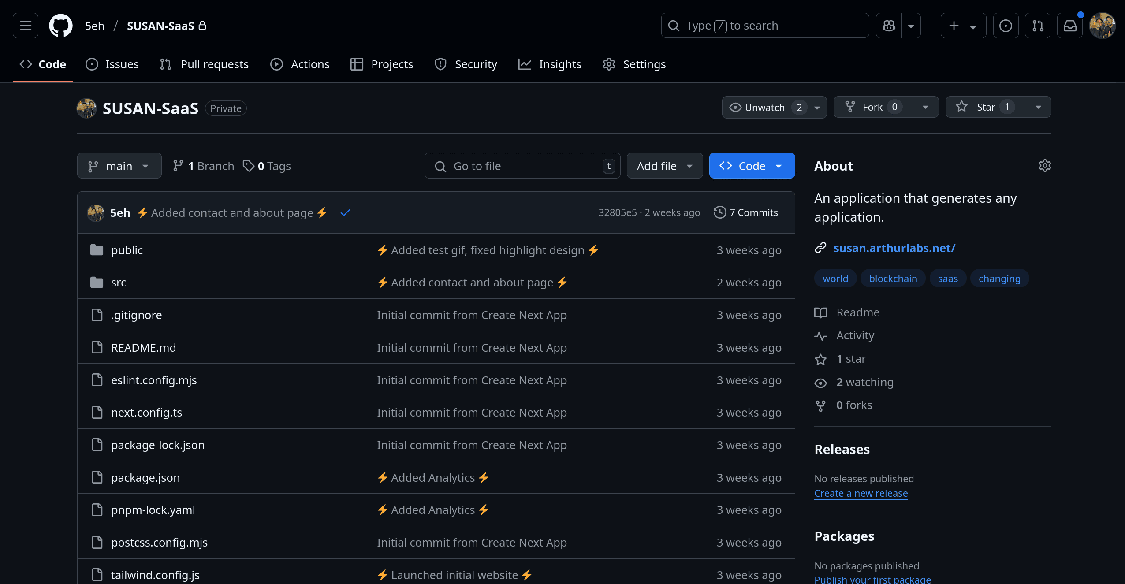Click Create a new release link
The image size is (1125, 584).
861,493
